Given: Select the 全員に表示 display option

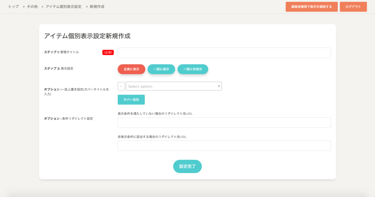Looking at the screenshot, I should 131,69.
